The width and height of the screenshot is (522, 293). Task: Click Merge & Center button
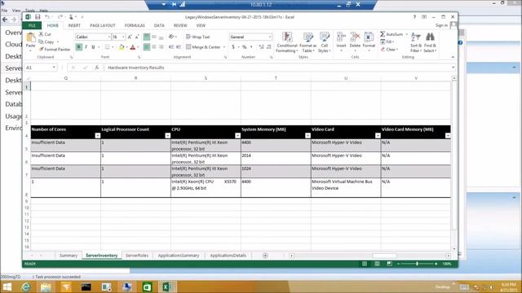tap(203, 47)
